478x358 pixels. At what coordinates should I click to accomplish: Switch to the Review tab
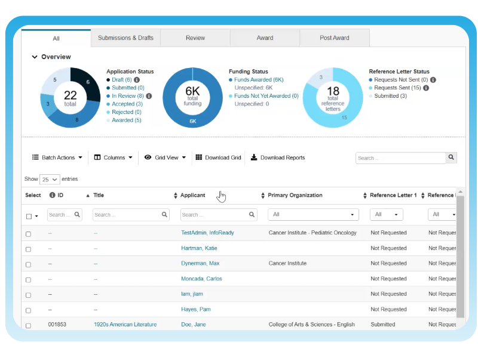tap(195, 38)
